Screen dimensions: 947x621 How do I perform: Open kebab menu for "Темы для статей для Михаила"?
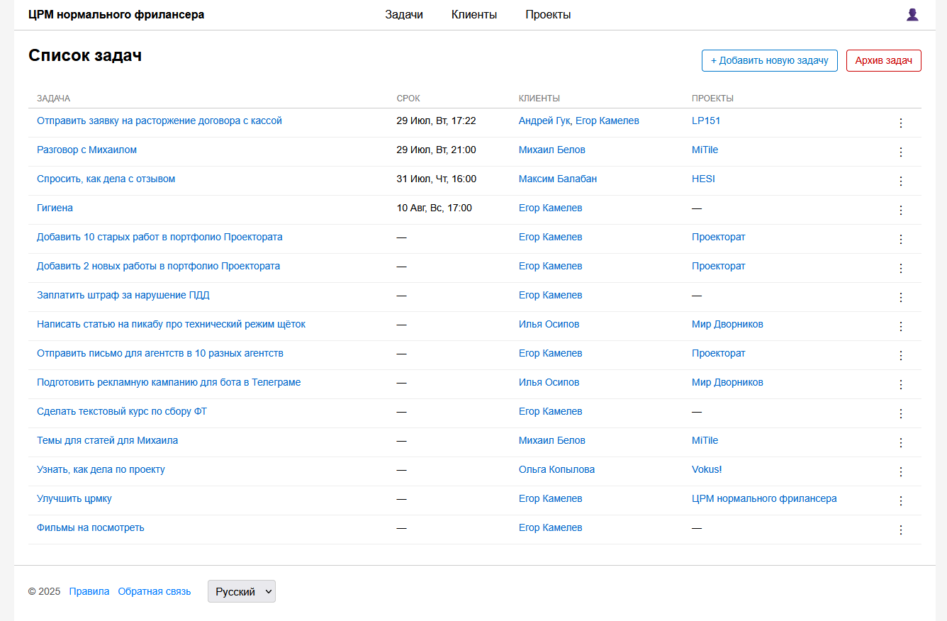pos(901,442)
